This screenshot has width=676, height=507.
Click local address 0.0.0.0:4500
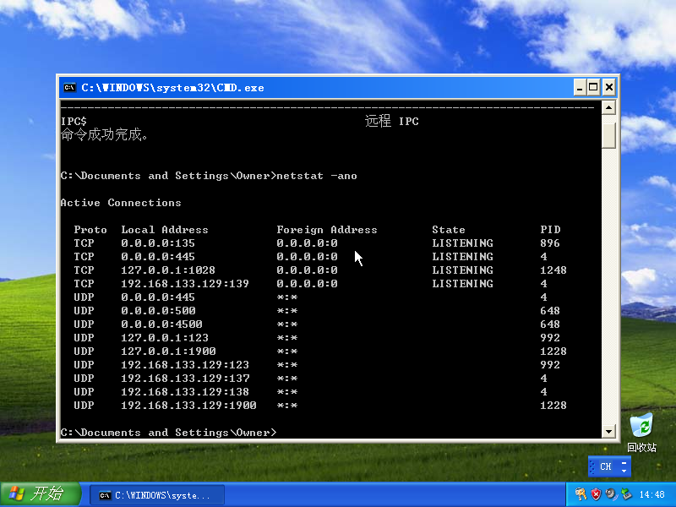coord(161,324)
